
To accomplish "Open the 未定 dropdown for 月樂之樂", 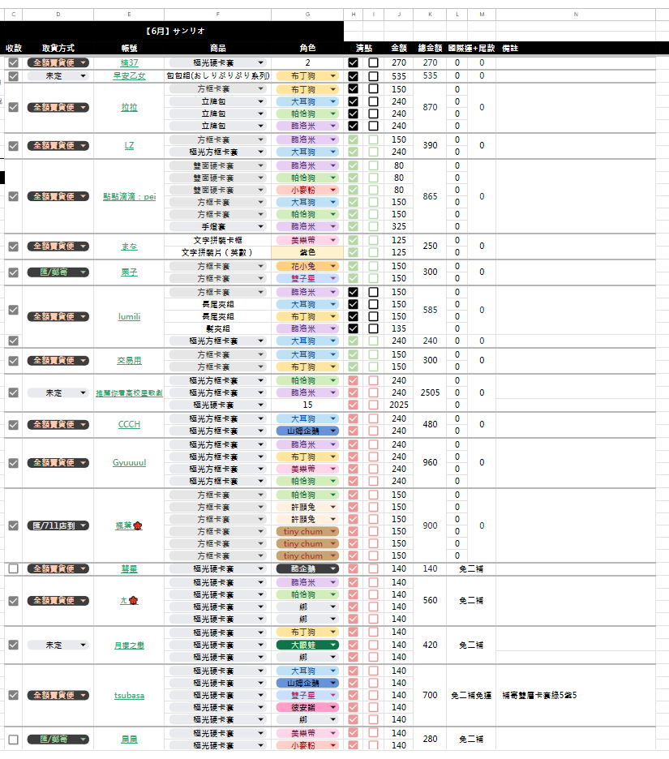I will tap(58, 645).
